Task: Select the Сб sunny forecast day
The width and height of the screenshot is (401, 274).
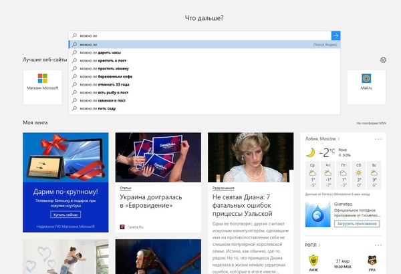Action: [x=359, y=175]
